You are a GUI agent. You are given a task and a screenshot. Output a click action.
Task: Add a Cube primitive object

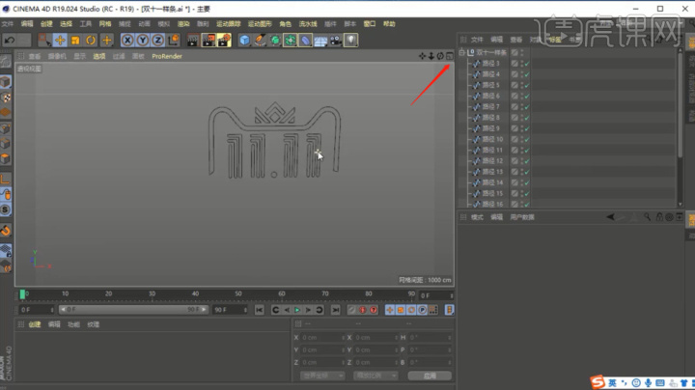click(x=244, y=41)
